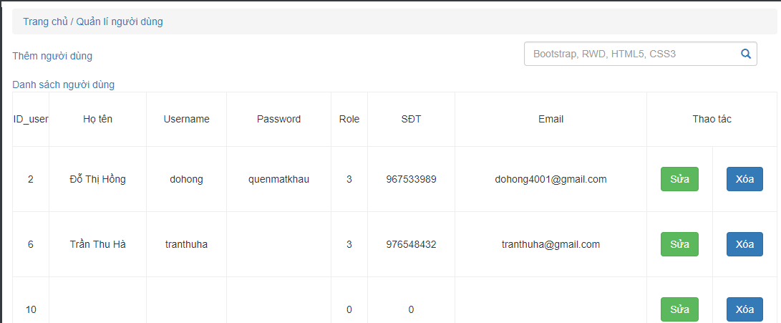Image resolution: width=781 pixels, height=323 pixels.
Task: Click the search input field
Action: (630, 54)
